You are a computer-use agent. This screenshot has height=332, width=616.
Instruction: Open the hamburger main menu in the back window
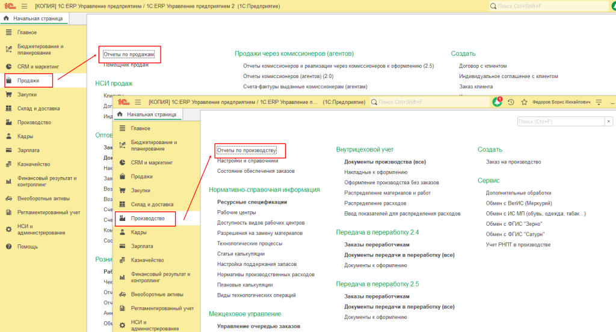coord(24,6)
